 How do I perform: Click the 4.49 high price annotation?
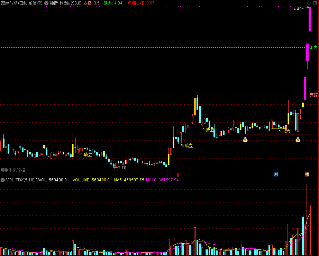[x=298, y=9]
